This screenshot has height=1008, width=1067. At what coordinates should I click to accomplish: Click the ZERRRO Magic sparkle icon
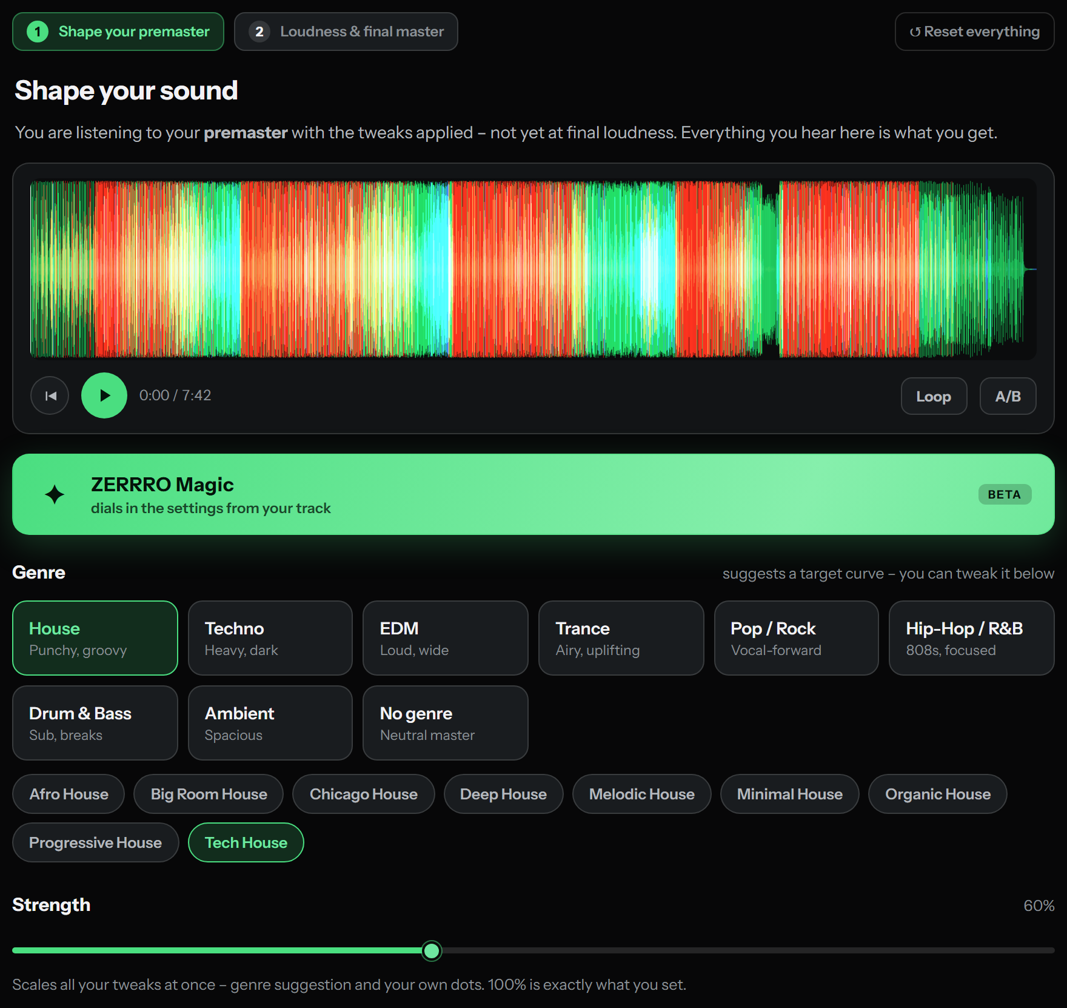pos(55,494)
